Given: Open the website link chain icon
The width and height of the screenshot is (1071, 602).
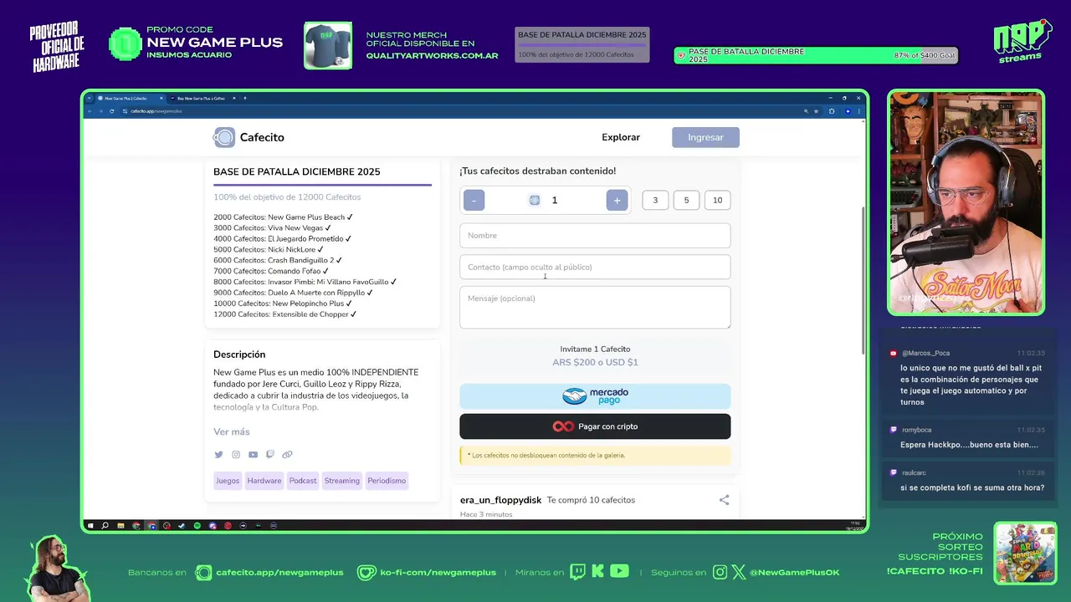Looking at the screenshot, I should (x=287, y=455).
